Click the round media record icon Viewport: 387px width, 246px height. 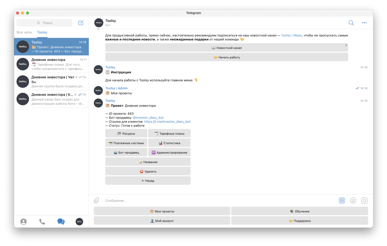tap(364, 200)
